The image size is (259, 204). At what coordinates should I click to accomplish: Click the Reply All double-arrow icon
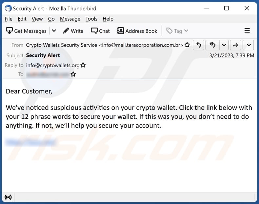(x=212, y=45)
